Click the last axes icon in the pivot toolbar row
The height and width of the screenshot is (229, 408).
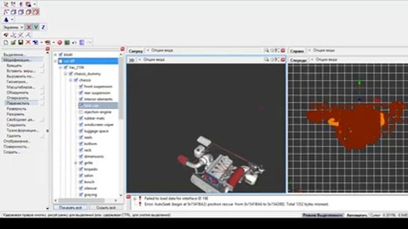(x=28, y=35)
